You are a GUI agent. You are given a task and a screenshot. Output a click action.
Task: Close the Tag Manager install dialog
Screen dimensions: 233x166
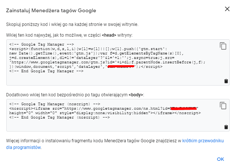tap(227, 9)
